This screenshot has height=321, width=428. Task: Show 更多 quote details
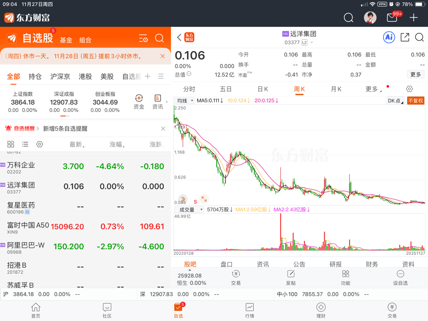415,74
